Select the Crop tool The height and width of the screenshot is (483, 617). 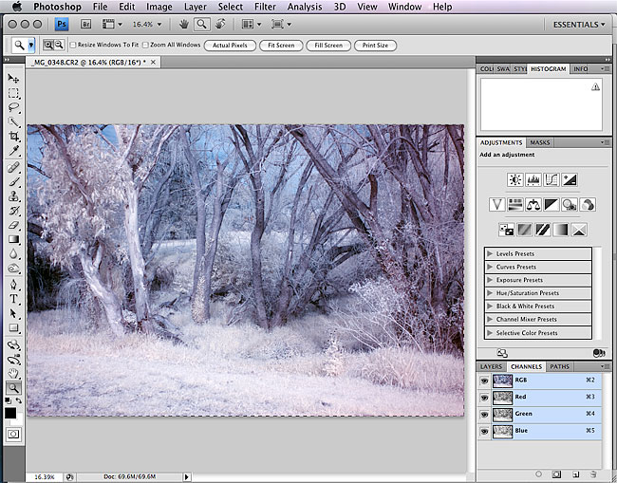click(x=14, y=136)
